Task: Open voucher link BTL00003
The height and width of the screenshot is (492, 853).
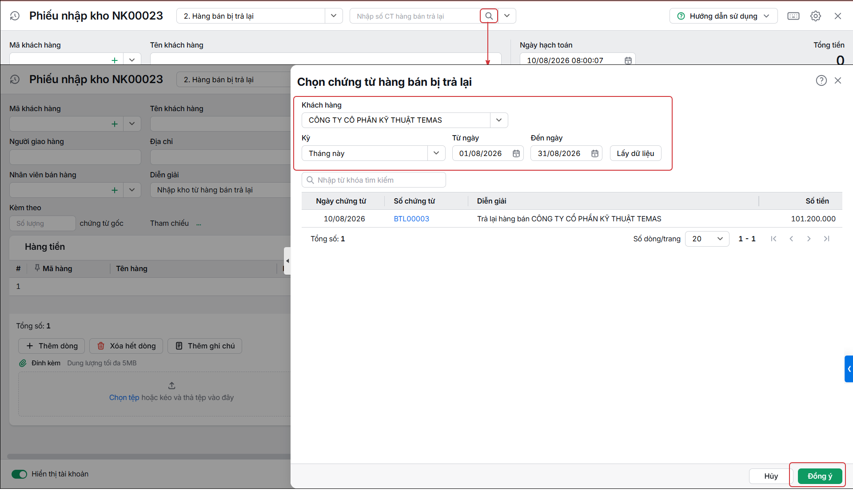Action: (x=411, y=219)
